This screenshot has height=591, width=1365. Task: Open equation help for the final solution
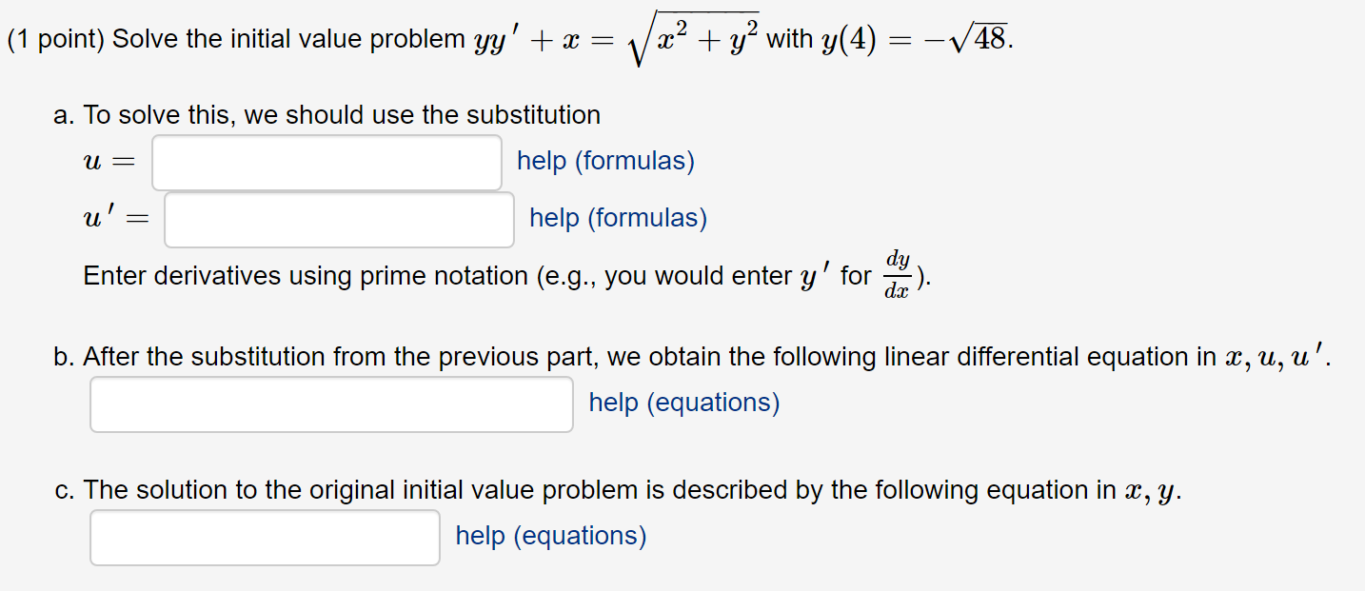[550, 535]
